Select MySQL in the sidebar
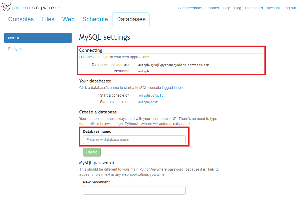The height and width of the screenshot is (198, 300). coord(38,38)
